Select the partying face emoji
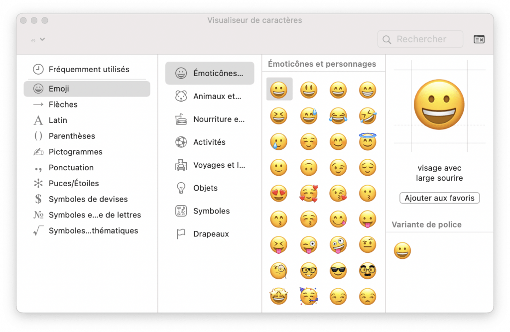510x332 pixels. (x=308, y=297)
